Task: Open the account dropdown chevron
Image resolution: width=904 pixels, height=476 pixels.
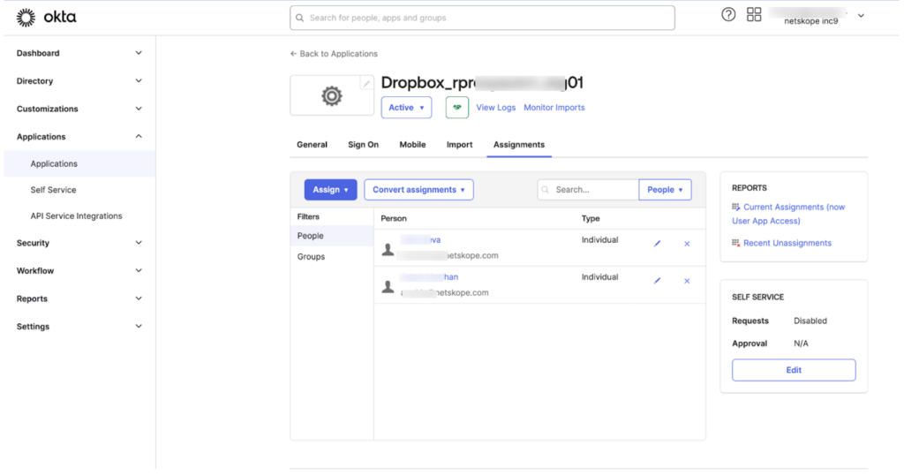Action: click(861, 16)
